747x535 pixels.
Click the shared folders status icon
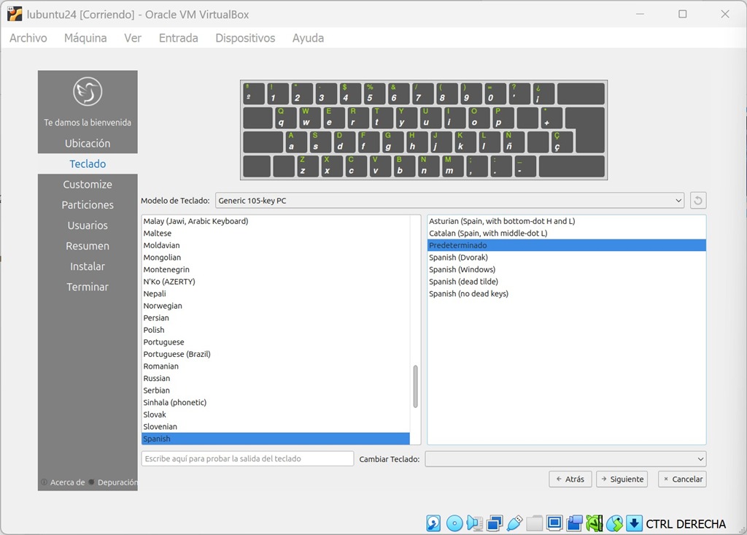click(535, 523)
